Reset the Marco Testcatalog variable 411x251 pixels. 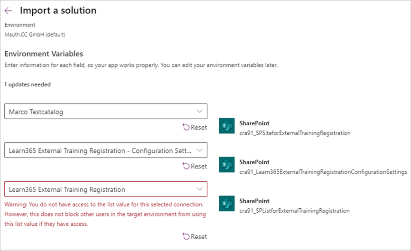(195, 127)
